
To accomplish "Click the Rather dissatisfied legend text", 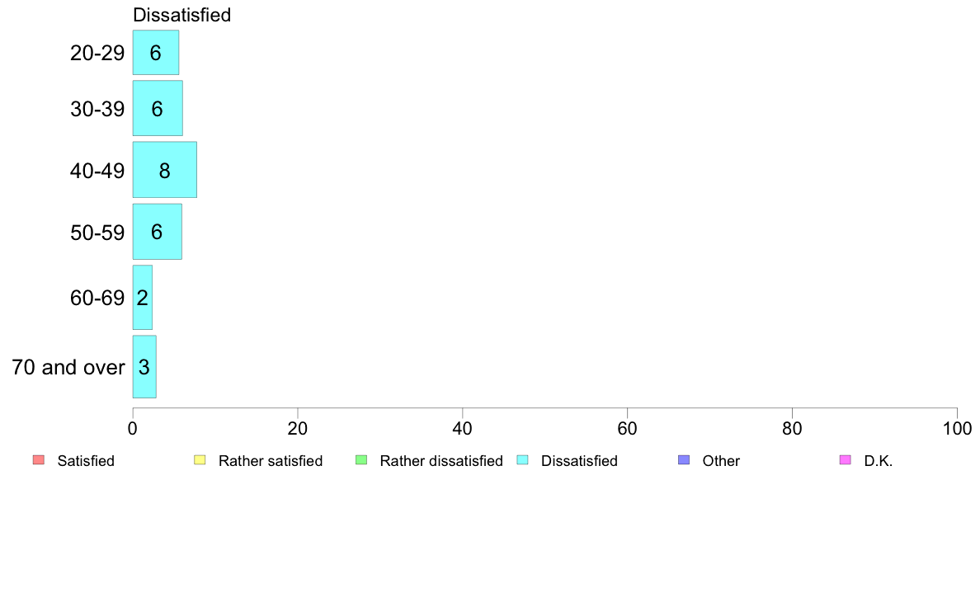I will pos(441,461).
